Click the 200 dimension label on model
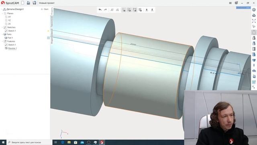 coord(133,44)
